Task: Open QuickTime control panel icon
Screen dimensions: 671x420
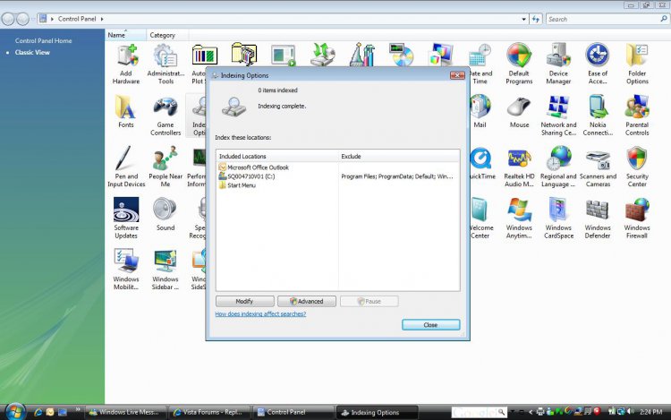Action: pyautogui.click(x=482, y=163)
